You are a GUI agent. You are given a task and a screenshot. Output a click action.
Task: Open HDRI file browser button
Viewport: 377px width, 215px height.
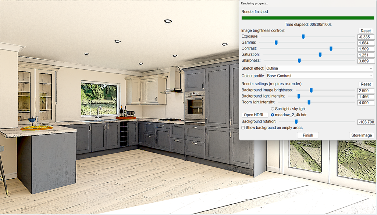[x=255, y=115]
